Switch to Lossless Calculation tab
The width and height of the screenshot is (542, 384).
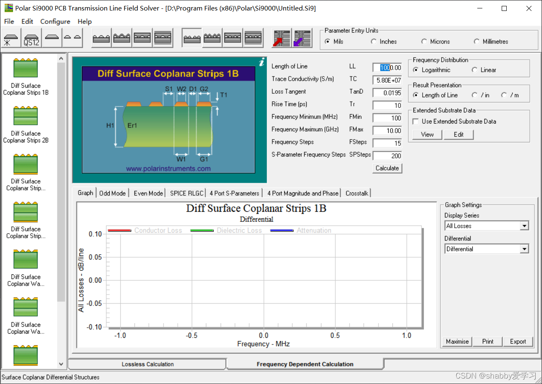point(147,364)
